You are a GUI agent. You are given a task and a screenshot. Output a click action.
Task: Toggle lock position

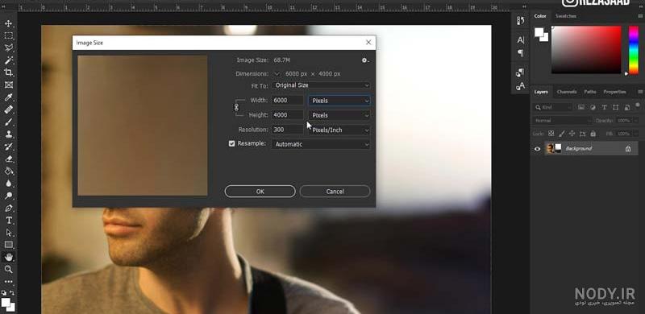(572, 134)
